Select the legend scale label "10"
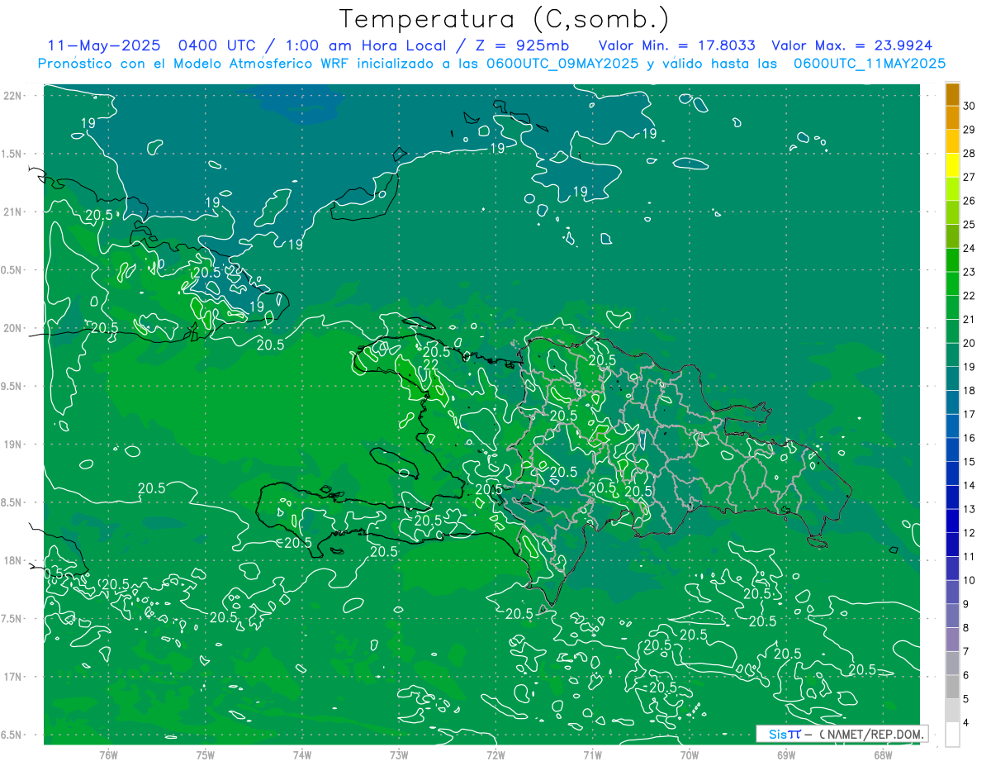This screenshot has width=991, height=766. pyautogui.click(x=970, y=581)
